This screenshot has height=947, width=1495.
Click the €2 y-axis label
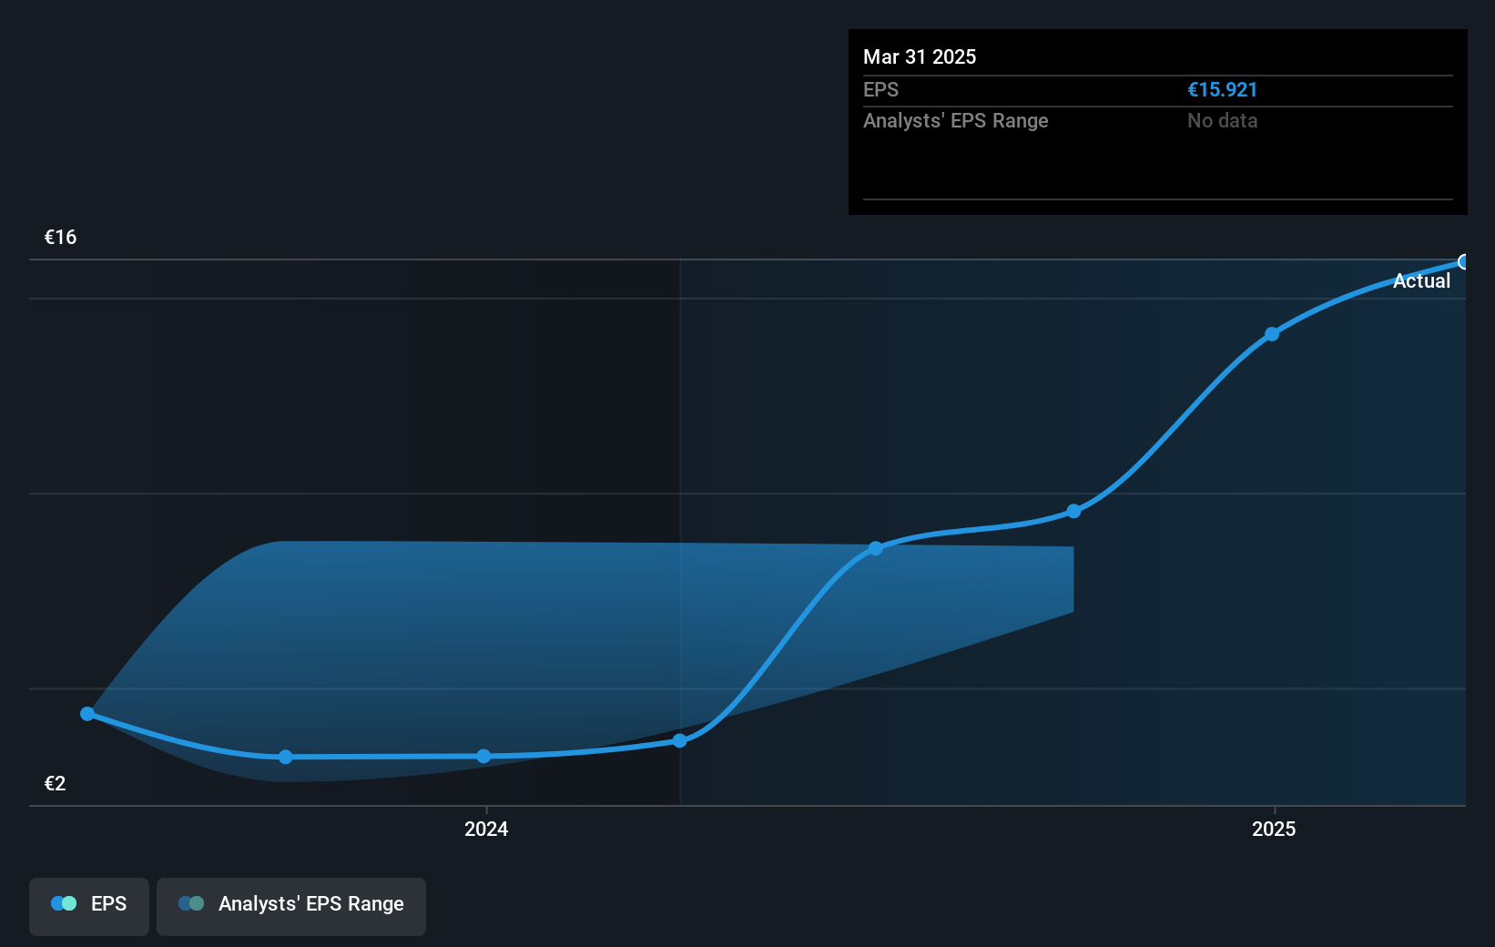point(56,784)
